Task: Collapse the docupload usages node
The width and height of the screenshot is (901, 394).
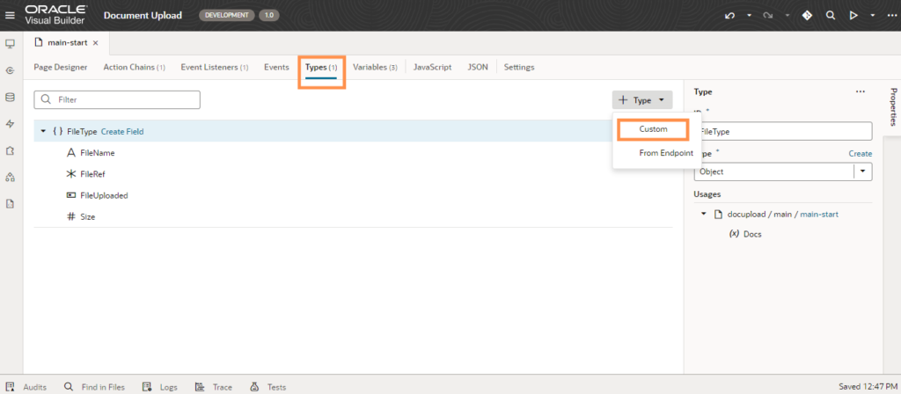Action: [703, 214]
